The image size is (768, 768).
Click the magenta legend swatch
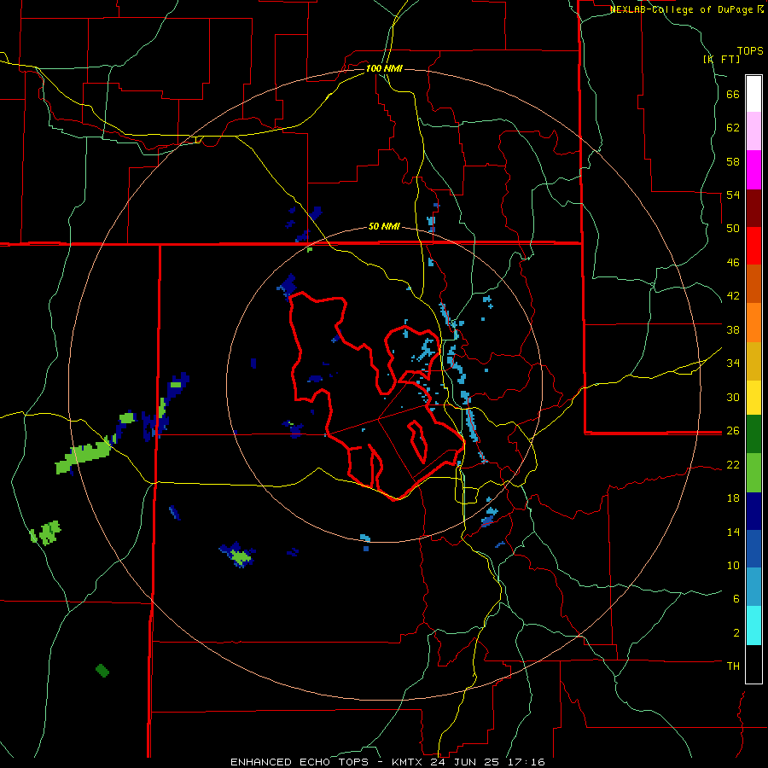tap(753, 170)
